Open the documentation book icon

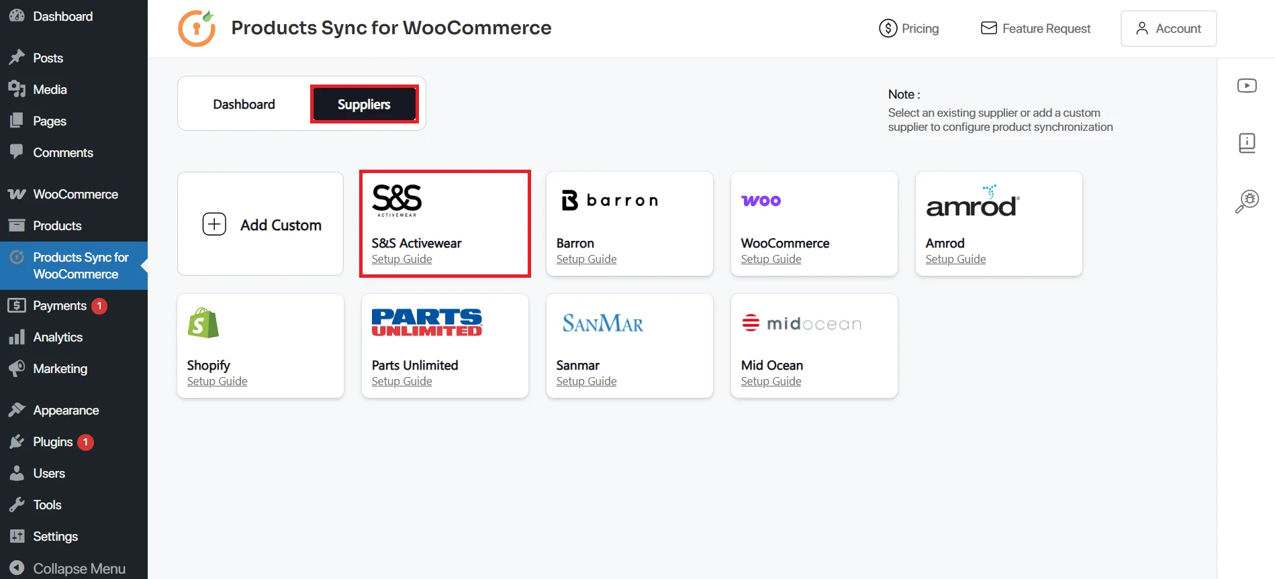point(1247,142)
